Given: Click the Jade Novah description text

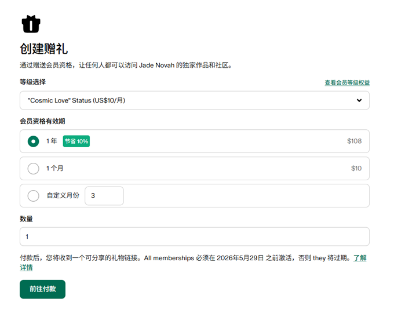Looking at the screenshot, I should tap(126, 65).
